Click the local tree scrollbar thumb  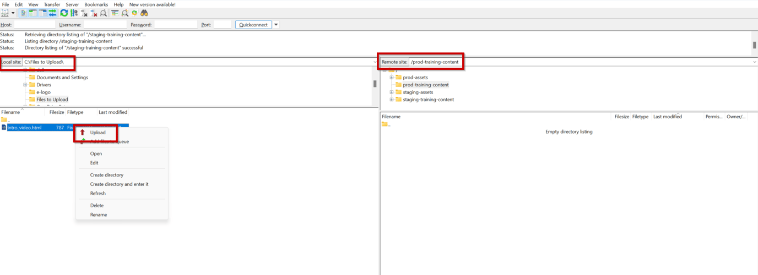[375, 84]
